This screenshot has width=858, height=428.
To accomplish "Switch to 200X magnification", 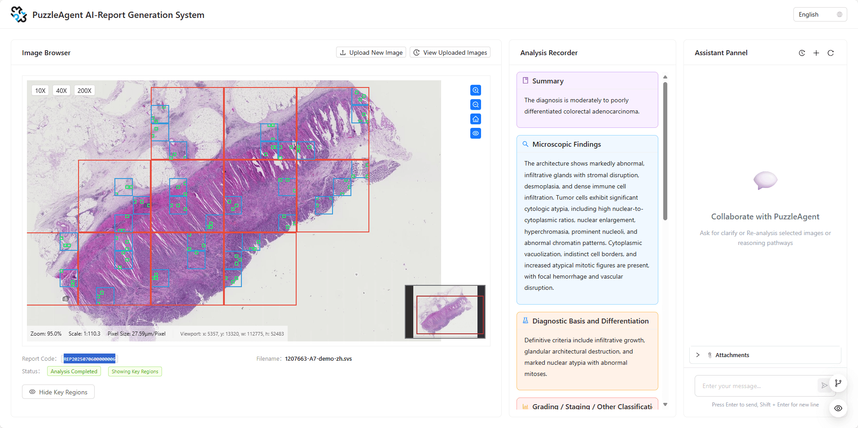I will click(84, 90).
